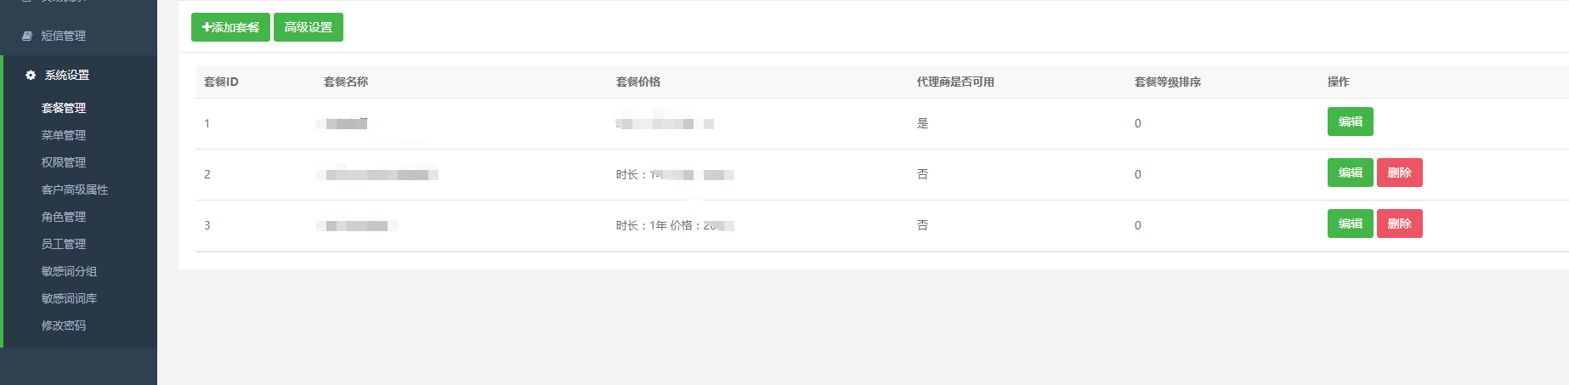This screenshot has height=385, width=1569.
Task: Go to 修改密码
Action: pos(64,326)
